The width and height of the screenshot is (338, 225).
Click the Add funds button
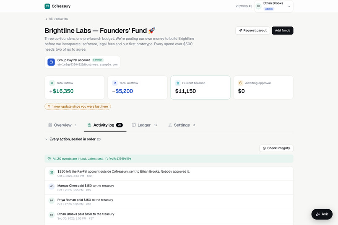point(282,31)
